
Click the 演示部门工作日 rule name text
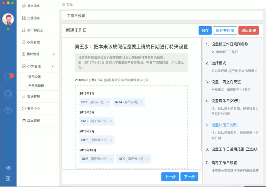click(x=227, y=52)
